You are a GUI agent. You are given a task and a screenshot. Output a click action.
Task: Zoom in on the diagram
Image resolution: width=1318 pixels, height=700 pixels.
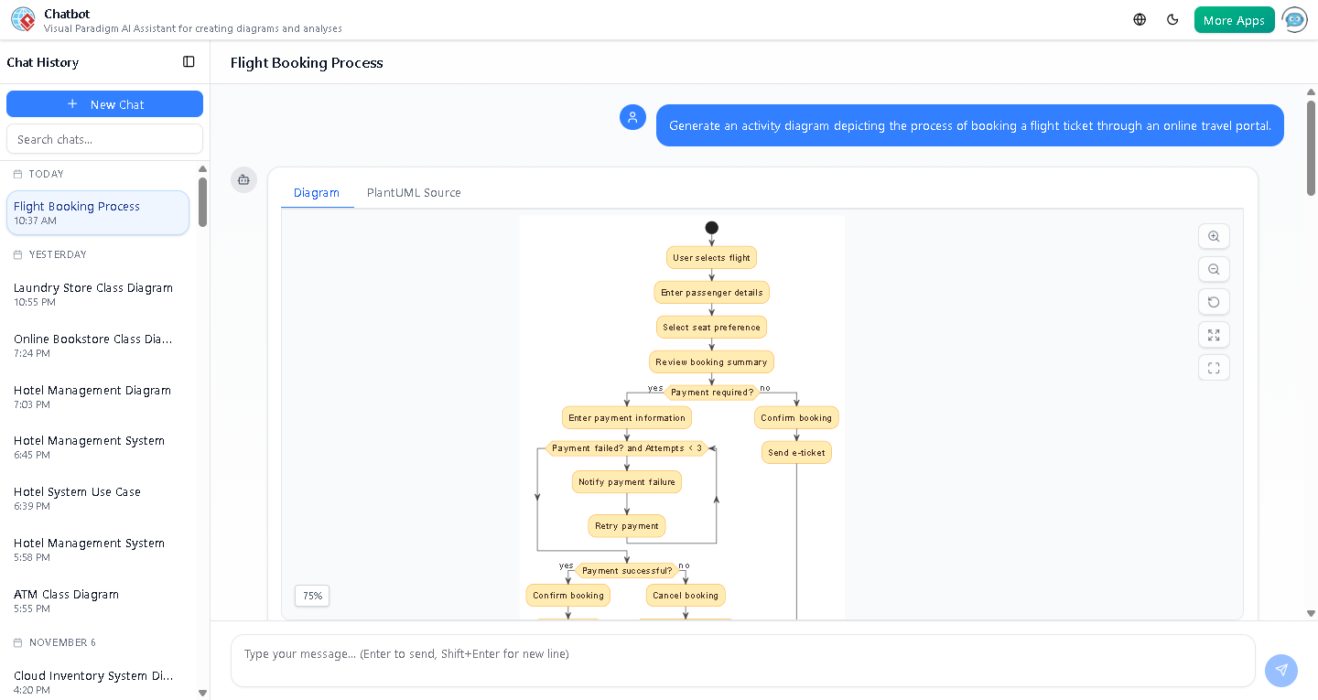coord(1214,236)
